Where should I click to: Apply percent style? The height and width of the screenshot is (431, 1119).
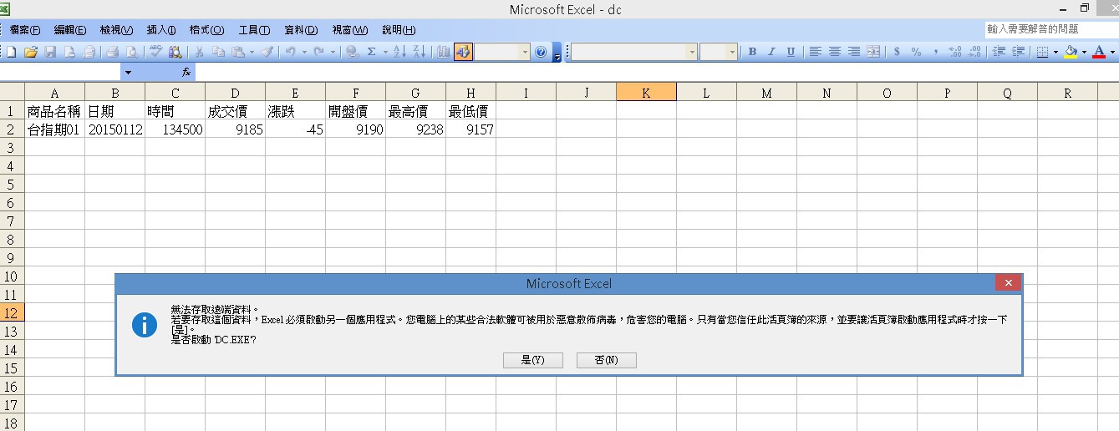916,52
